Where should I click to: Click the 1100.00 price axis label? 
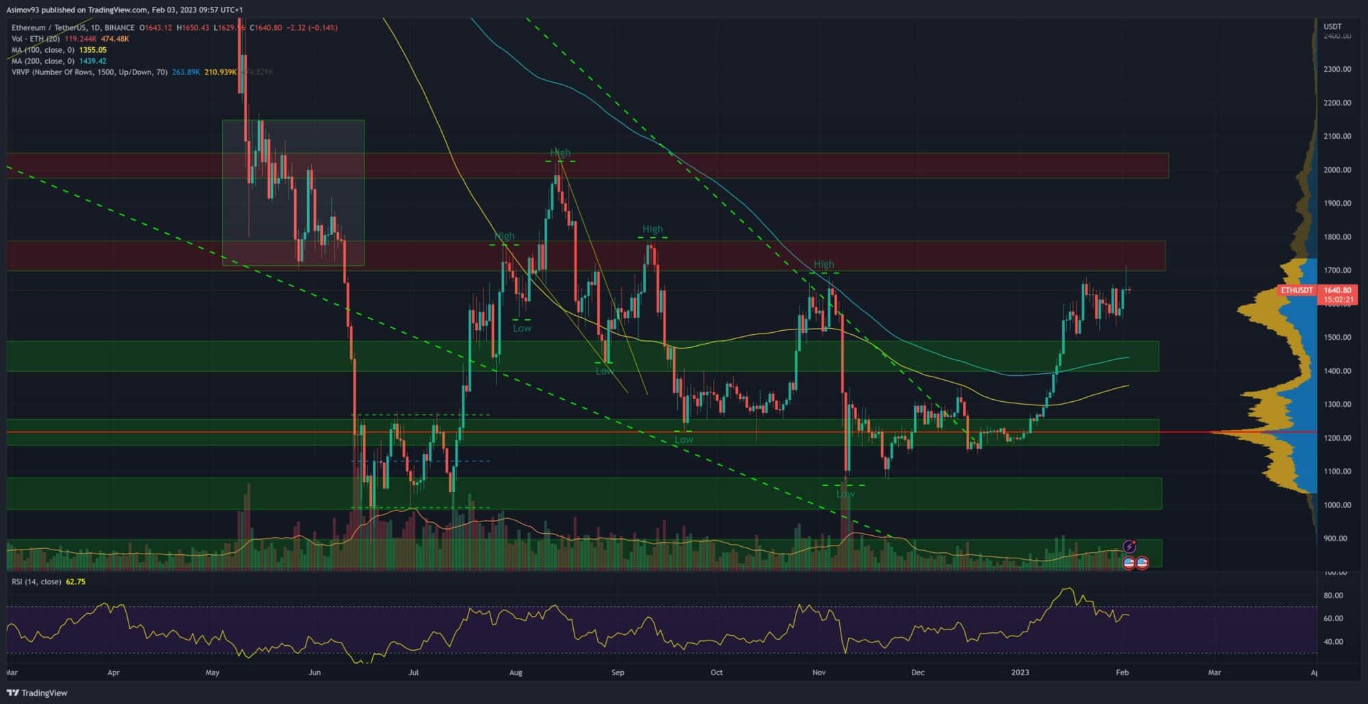pyautogui.click(x=1337, y=471)
